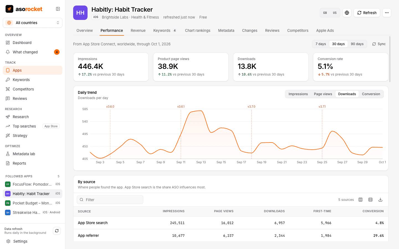
Task: Click the v3.7.0 release marker
Action: point(252,107)
